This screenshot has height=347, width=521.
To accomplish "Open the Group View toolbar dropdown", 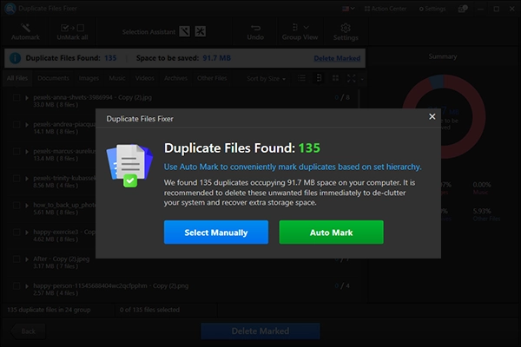I will [x=300, y=32].
